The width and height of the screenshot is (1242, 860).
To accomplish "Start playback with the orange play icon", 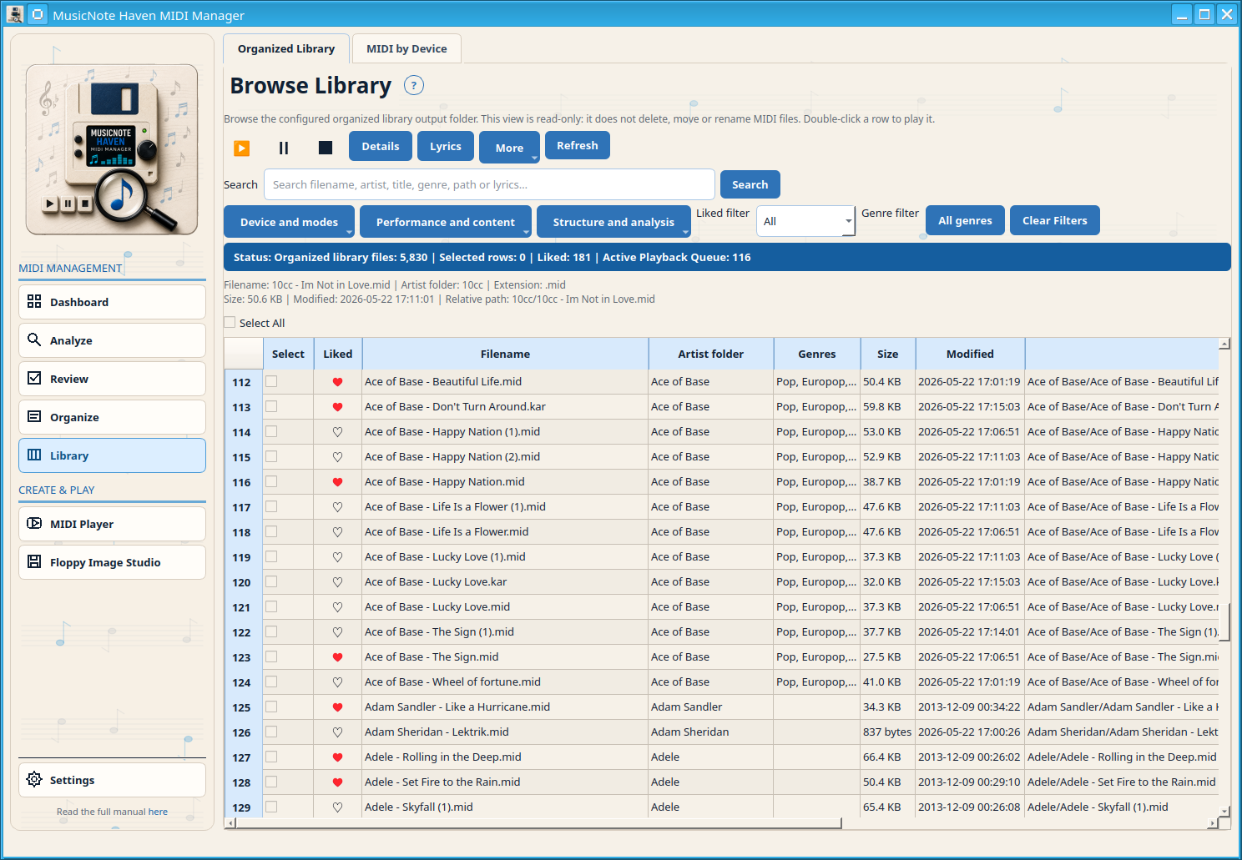I will pyautogui.click(x=242, y=148).
